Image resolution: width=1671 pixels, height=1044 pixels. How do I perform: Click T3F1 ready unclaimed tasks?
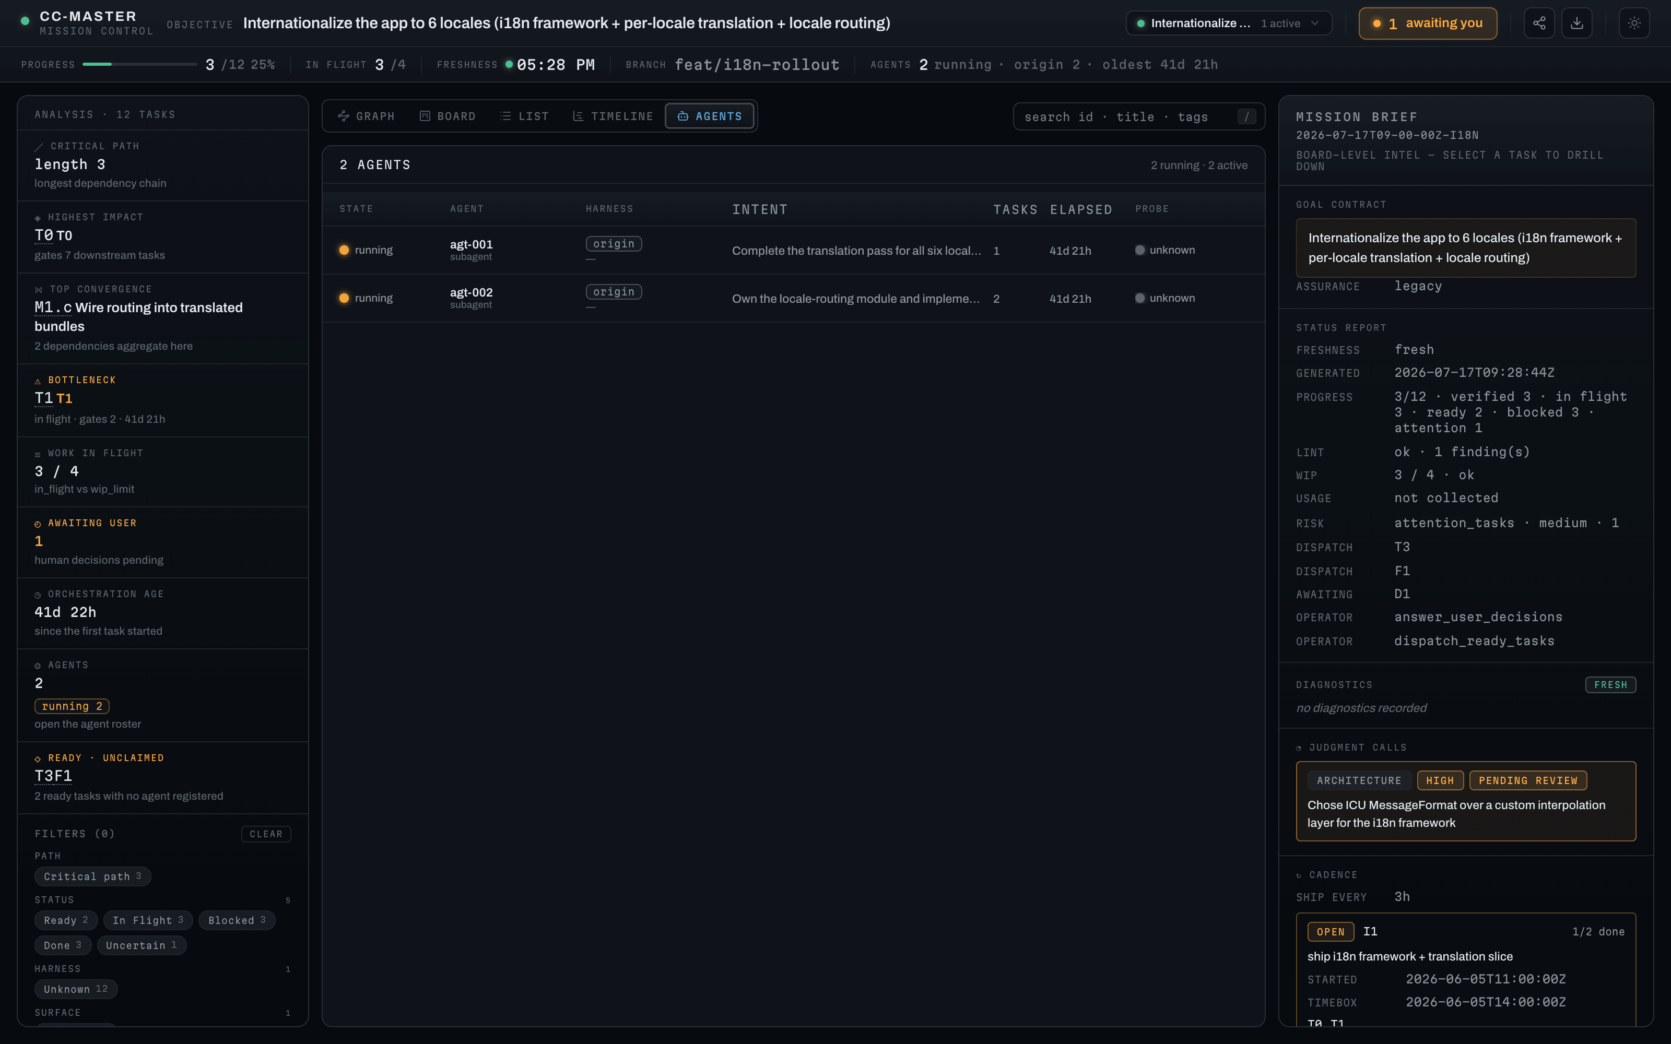pos(53,776)
